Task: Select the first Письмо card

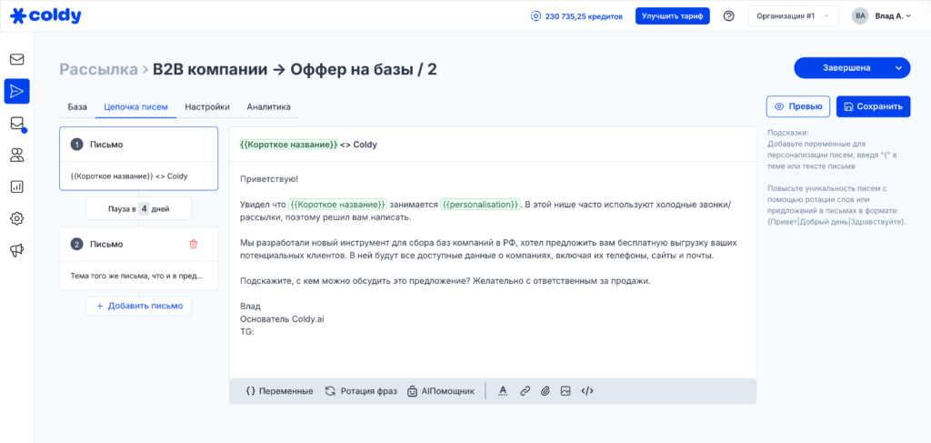Action: coord(139,158)
